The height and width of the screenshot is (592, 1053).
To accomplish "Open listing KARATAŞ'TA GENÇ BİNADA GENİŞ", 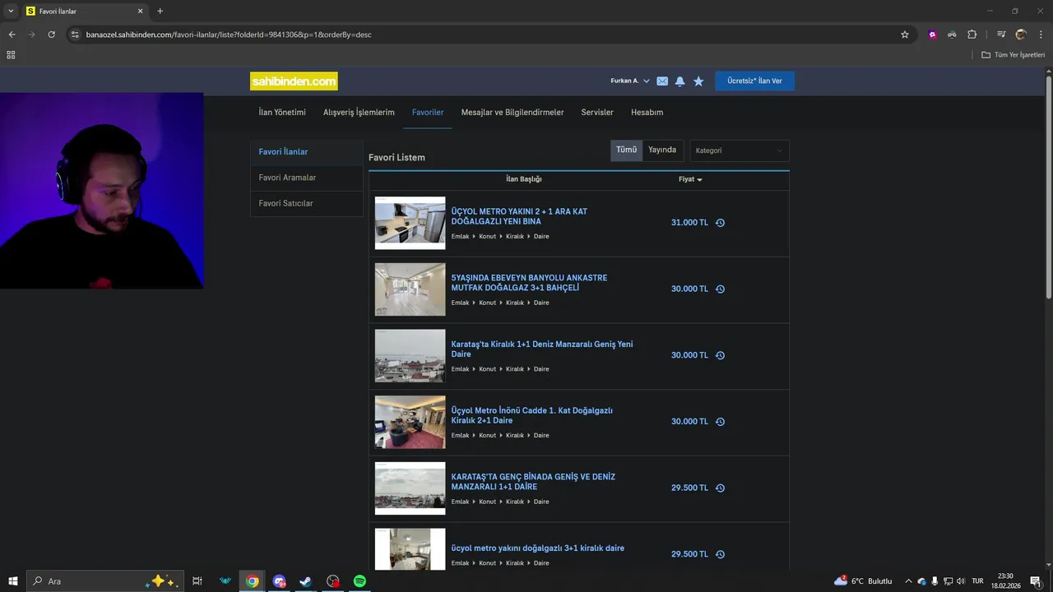I will click(x=533, y=482).
